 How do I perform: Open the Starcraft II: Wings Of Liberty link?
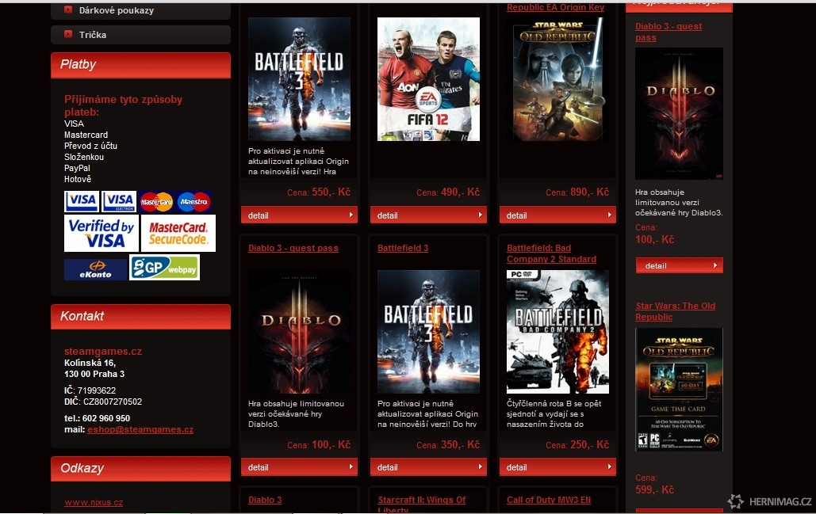tap(422, 504)
